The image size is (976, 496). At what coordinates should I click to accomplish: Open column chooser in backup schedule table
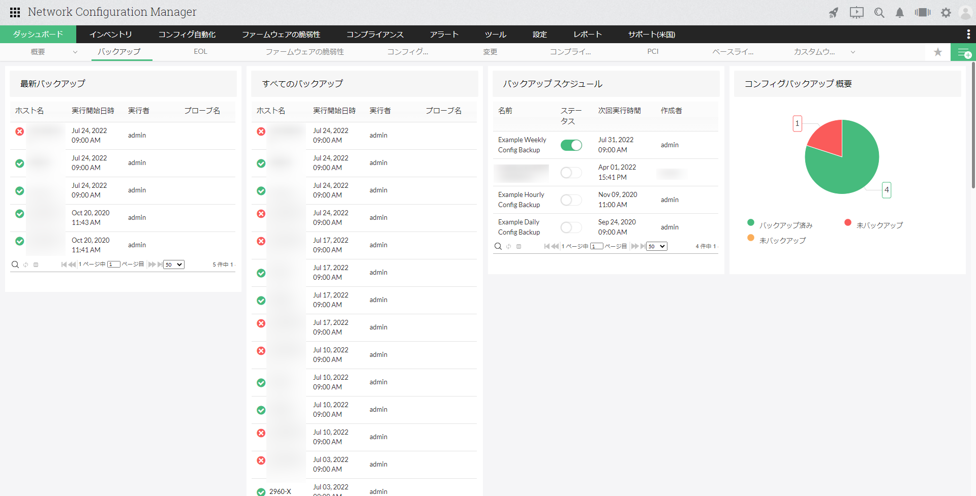point(518,246)
